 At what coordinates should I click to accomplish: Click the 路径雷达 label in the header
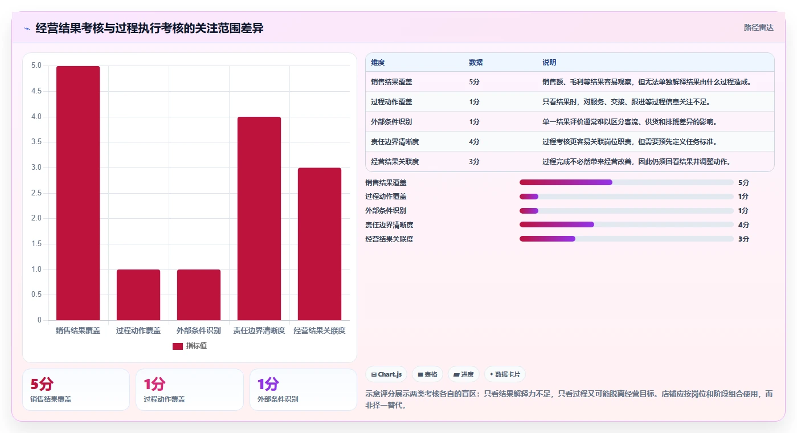758,27
